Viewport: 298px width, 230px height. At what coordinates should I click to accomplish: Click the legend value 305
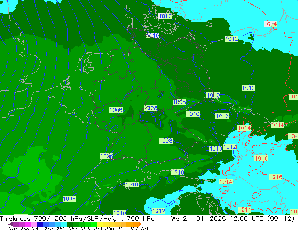point(110,228)
